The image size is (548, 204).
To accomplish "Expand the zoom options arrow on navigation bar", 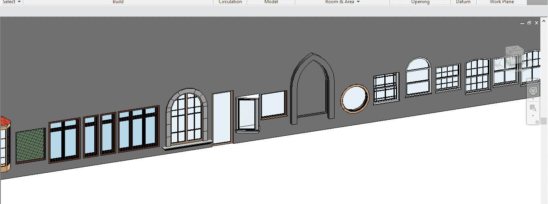I will [533, 116].
